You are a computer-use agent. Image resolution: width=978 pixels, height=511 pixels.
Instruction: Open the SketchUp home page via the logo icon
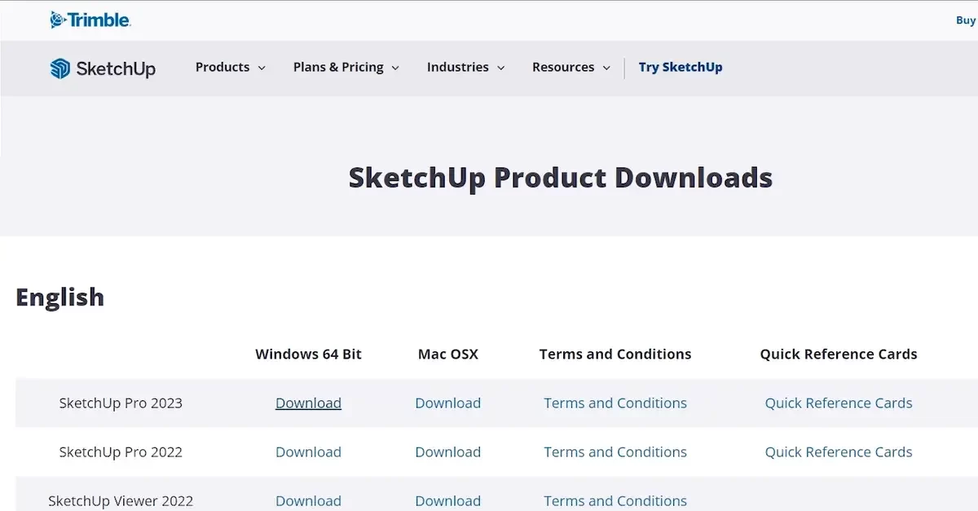pyautogui.click(x=61, y=68)
